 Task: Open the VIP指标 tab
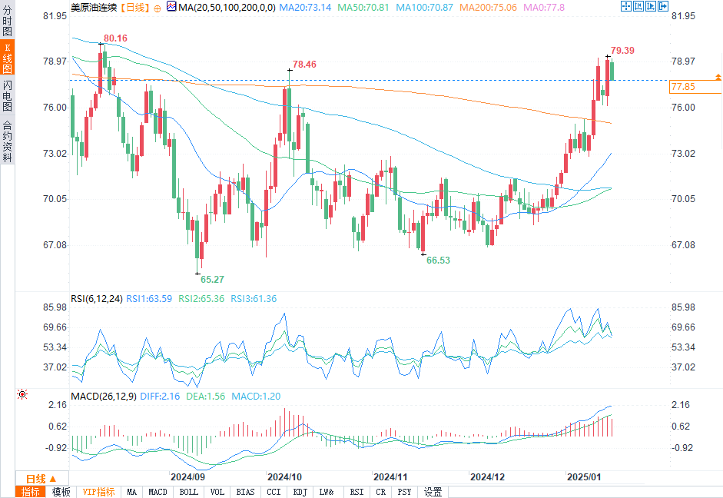point(98,492)
